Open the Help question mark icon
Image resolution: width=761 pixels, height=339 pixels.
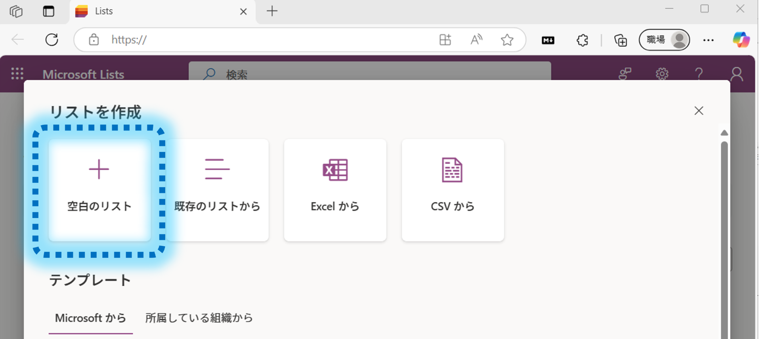(699, 74)
